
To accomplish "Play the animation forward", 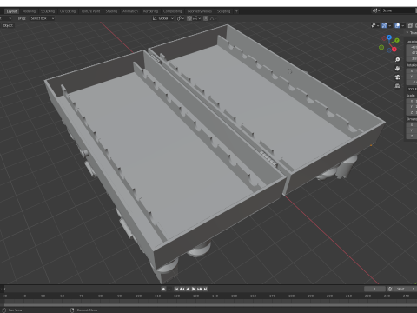I will click(194, 289).
